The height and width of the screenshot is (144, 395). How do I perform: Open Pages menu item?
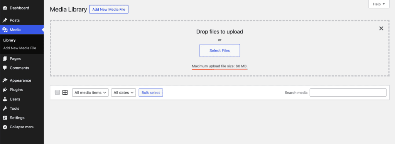click(22, 59)
